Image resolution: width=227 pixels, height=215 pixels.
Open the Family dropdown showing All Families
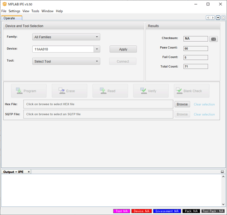(x=66, y=37)
